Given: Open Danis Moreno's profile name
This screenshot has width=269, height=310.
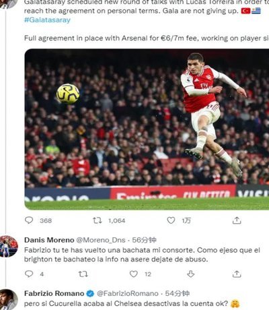Looking at the screenshot, I should coord(49,240).
